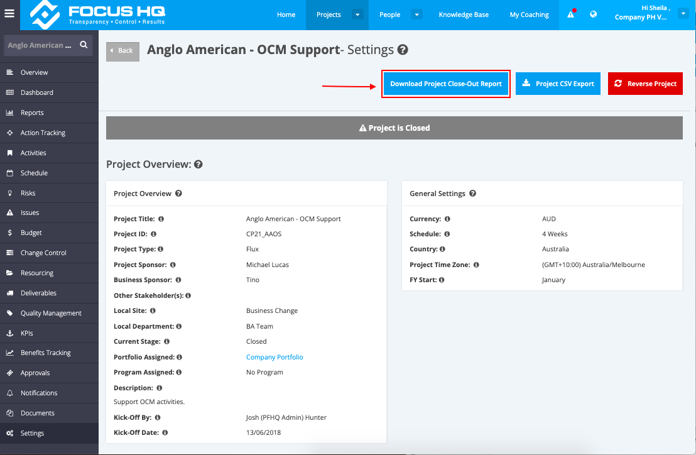This screenshot has width=696, height=455.
Task: Click help icon next to Settings title
Action: coord(403,50)
